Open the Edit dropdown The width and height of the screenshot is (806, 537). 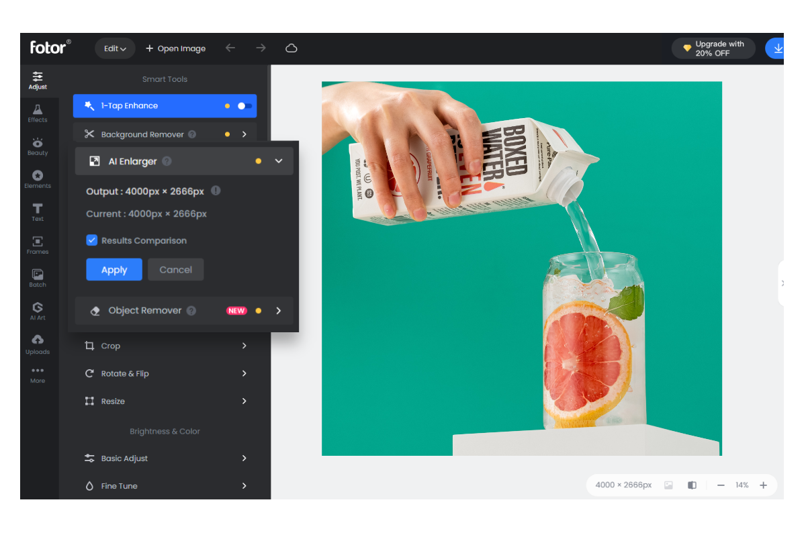(x=115, y=48)
